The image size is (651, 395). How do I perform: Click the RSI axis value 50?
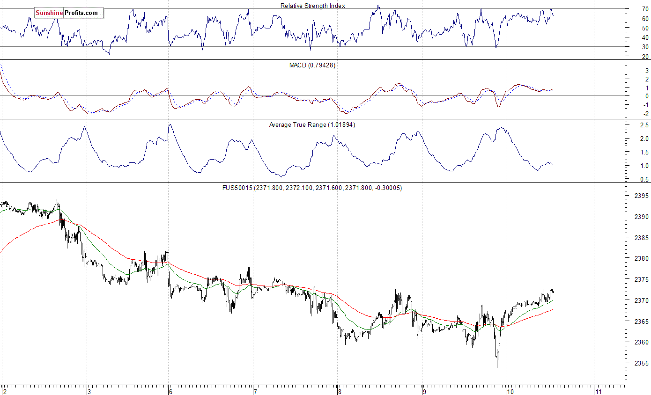pyautogui.click(x=645, y=28)
